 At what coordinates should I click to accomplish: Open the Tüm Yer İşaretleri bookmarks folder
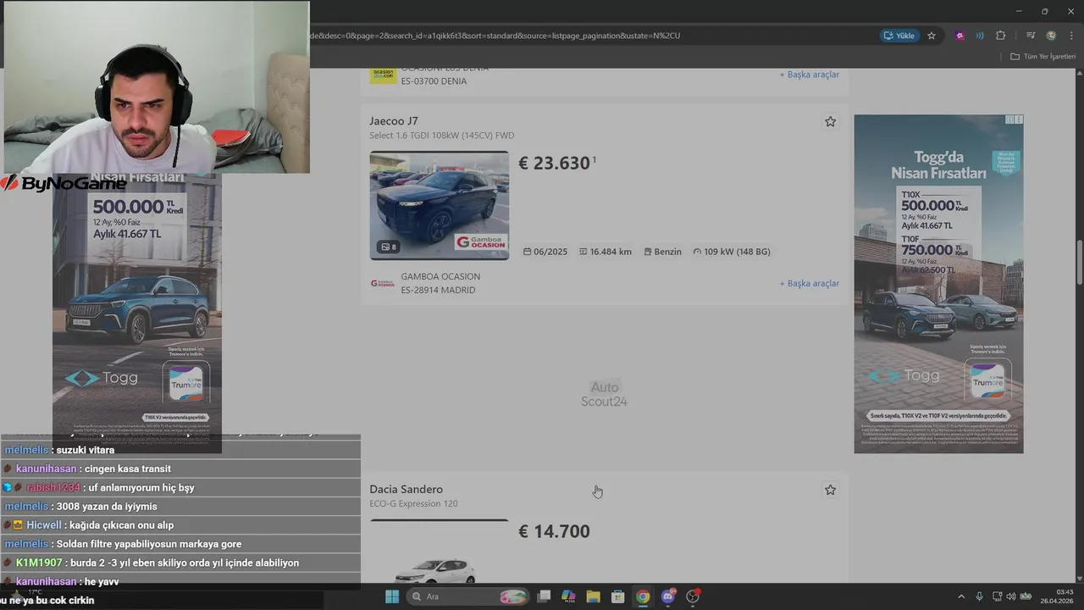1043,56
